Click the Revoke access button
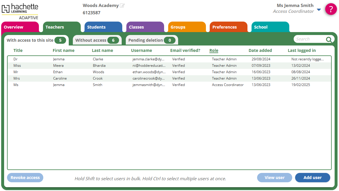The image size is (339, 191). (x=25, y=178)
